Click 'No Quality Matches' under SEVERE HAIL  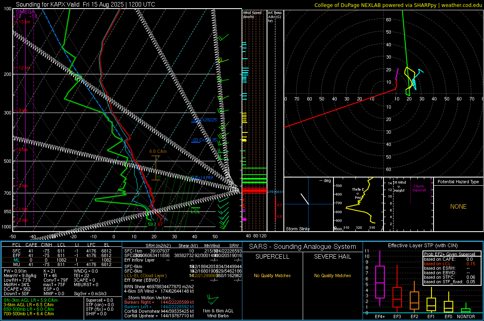pyautogui.click(x=332, y=275)
